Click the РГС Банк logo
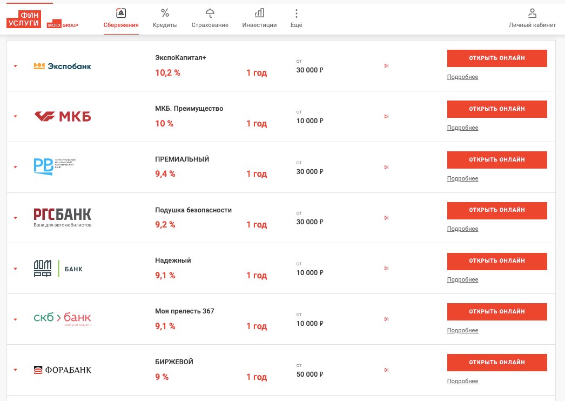This screenshot has width=565, height=401. coord(62,217)
